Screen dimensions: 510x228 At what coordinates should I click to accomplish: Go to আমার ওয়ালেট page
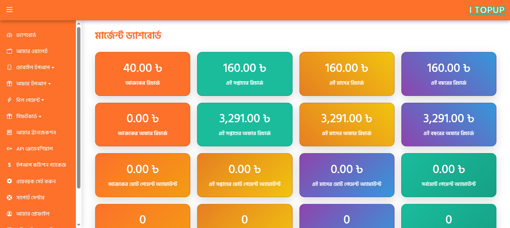click(32, 51)
